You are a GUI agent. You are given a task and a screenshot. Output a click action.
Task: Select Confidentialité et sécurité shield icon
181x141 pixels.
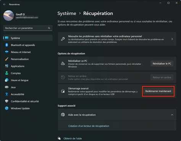6,101
